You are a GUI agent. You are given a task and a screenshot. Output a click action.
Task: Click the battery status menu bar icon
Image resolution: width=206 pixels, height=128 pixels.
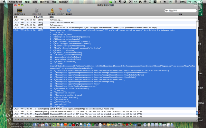click(x=170, y=2)
